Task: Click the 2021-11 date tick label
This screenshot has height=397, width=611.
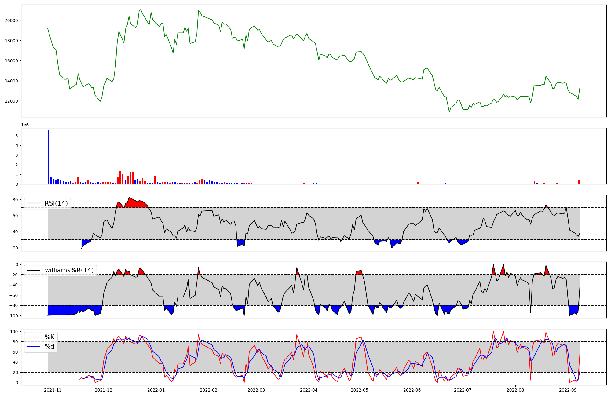Action: pyautogui.click(x=53, y=390)
